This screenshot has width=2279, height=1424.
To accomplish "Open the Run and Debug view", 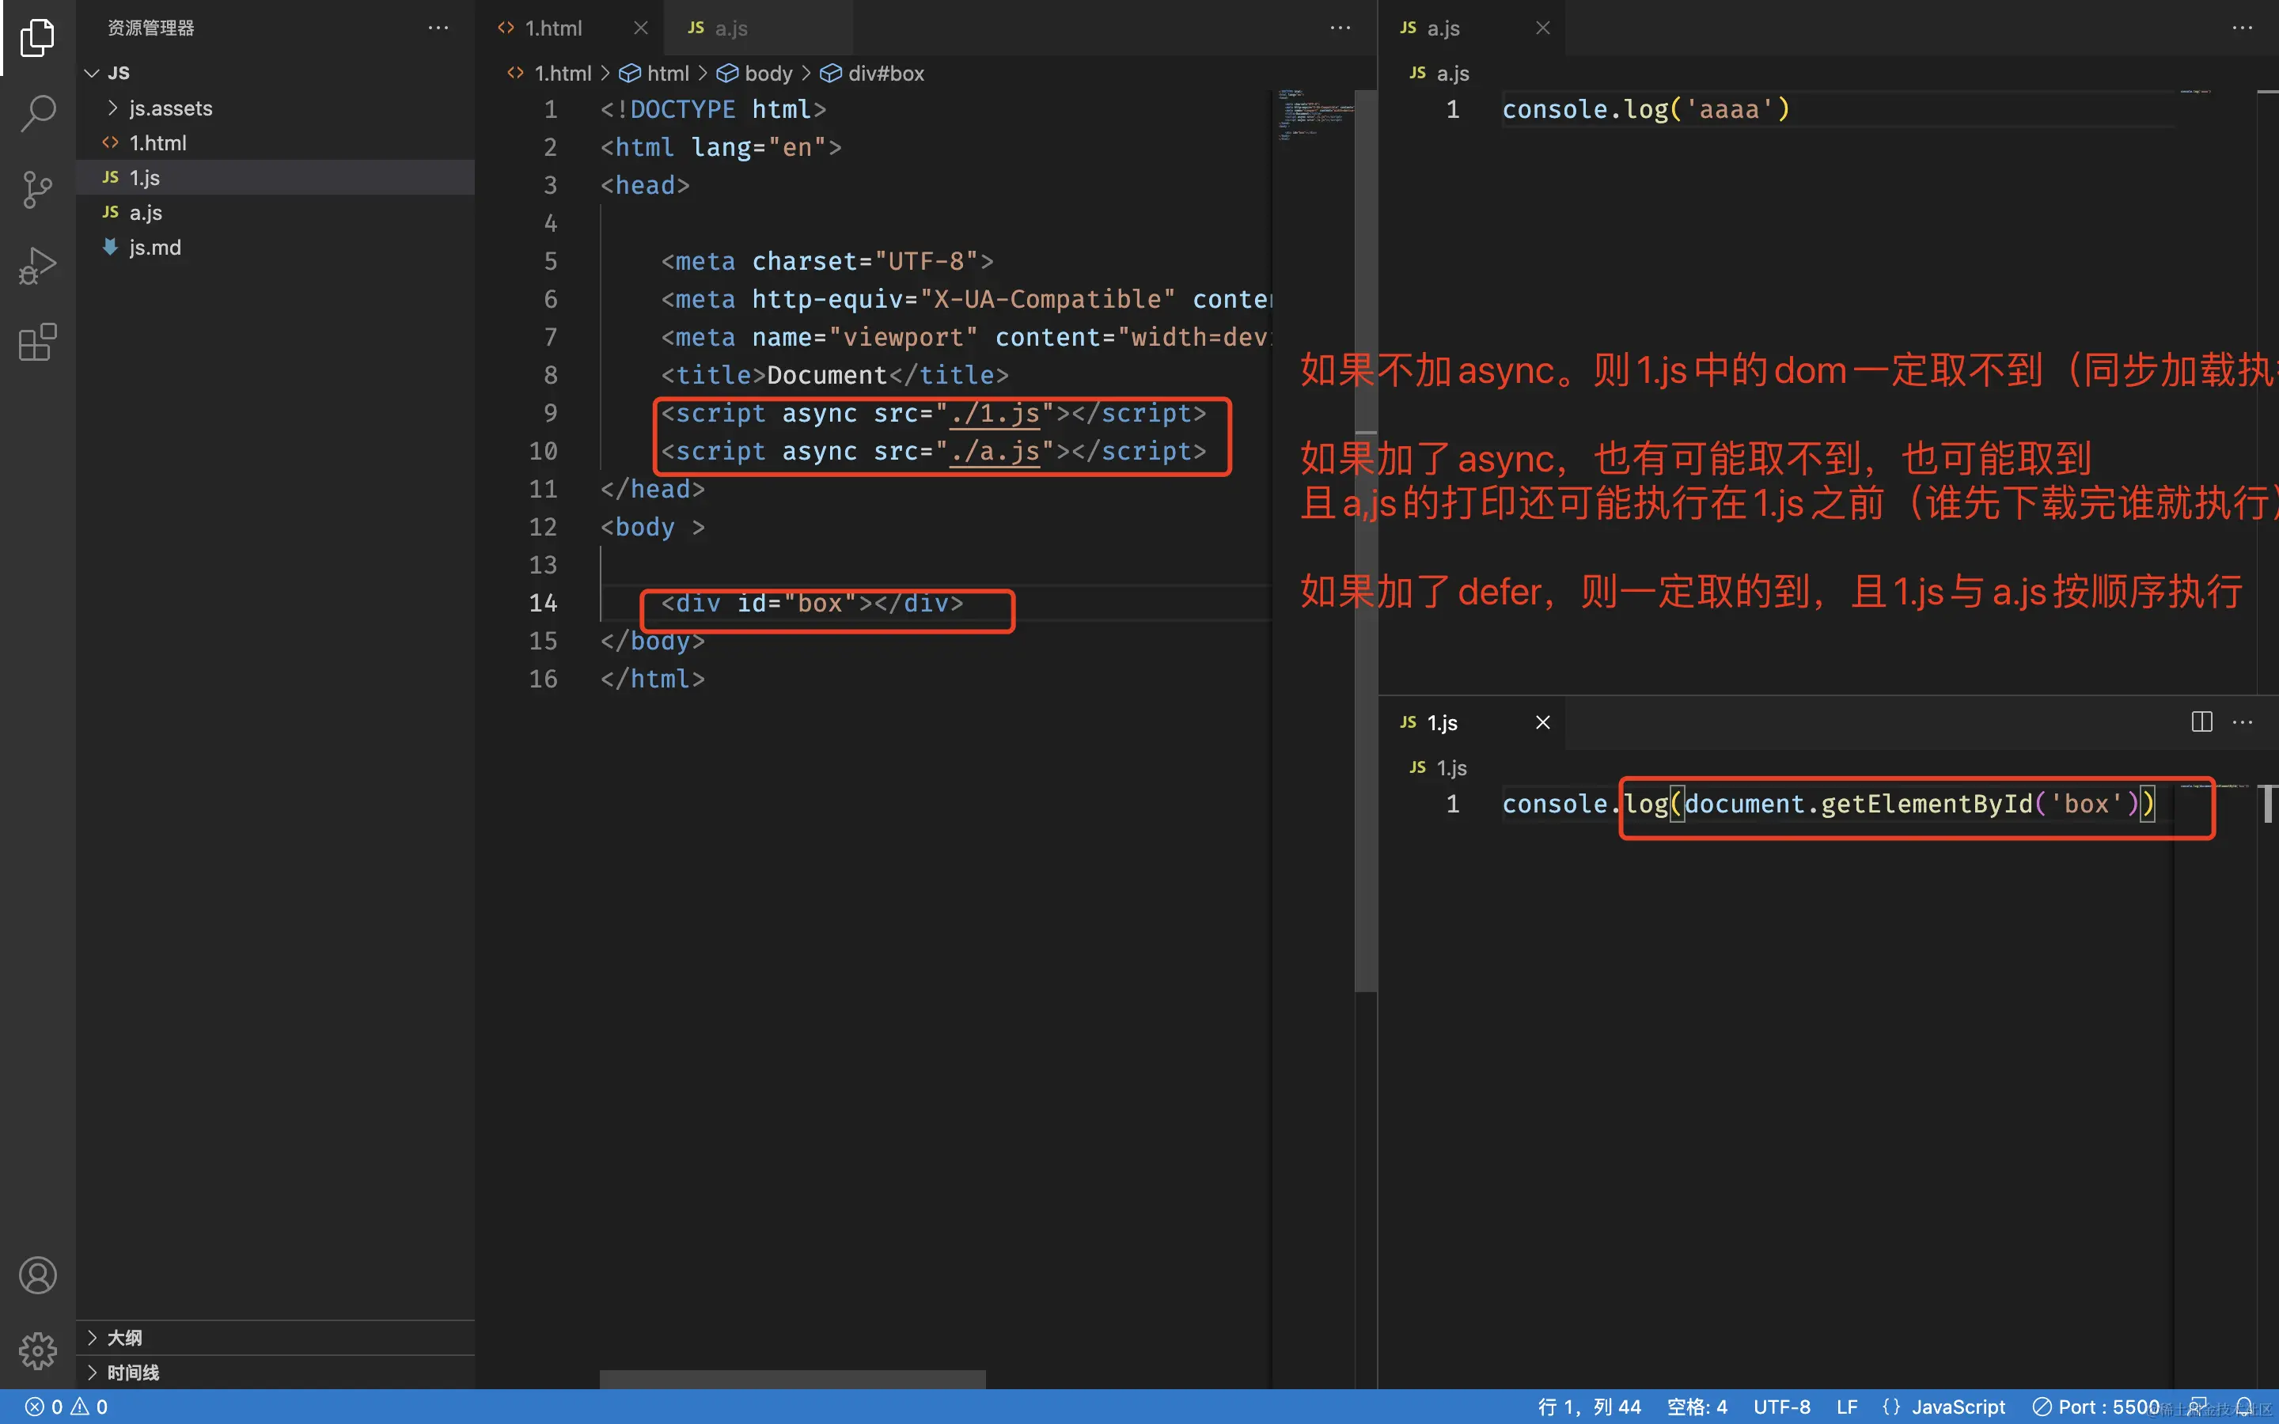I will [x=38, y=266].
